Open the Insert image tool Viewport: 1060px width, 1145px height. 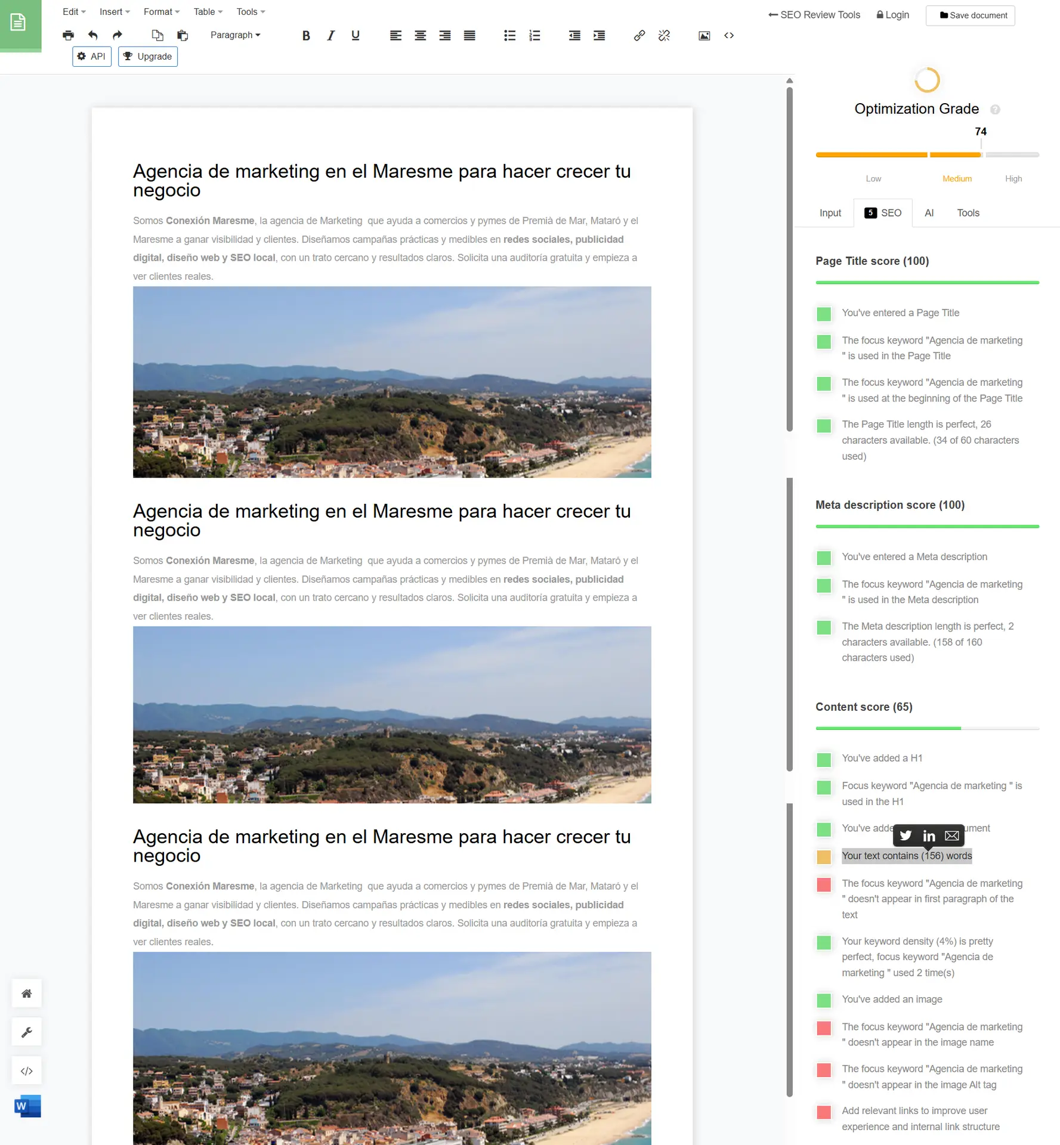pos(704,36)
